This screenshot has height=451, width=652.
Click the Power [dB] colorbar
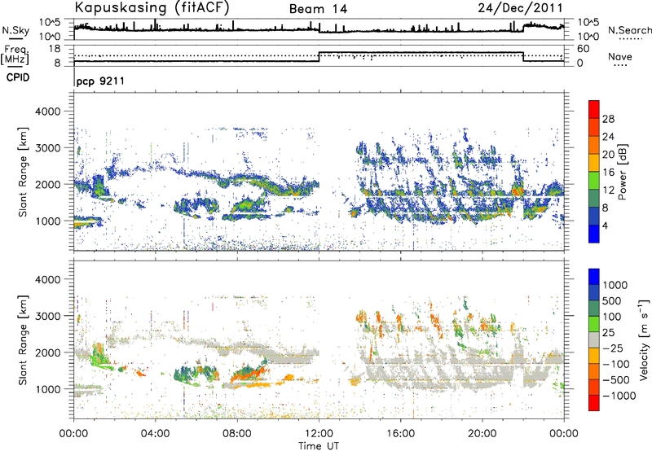(x=594, y=172)
